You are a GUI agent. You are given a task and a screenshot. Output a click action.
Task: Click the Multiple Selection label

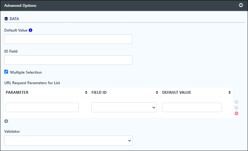click(26, 72)
